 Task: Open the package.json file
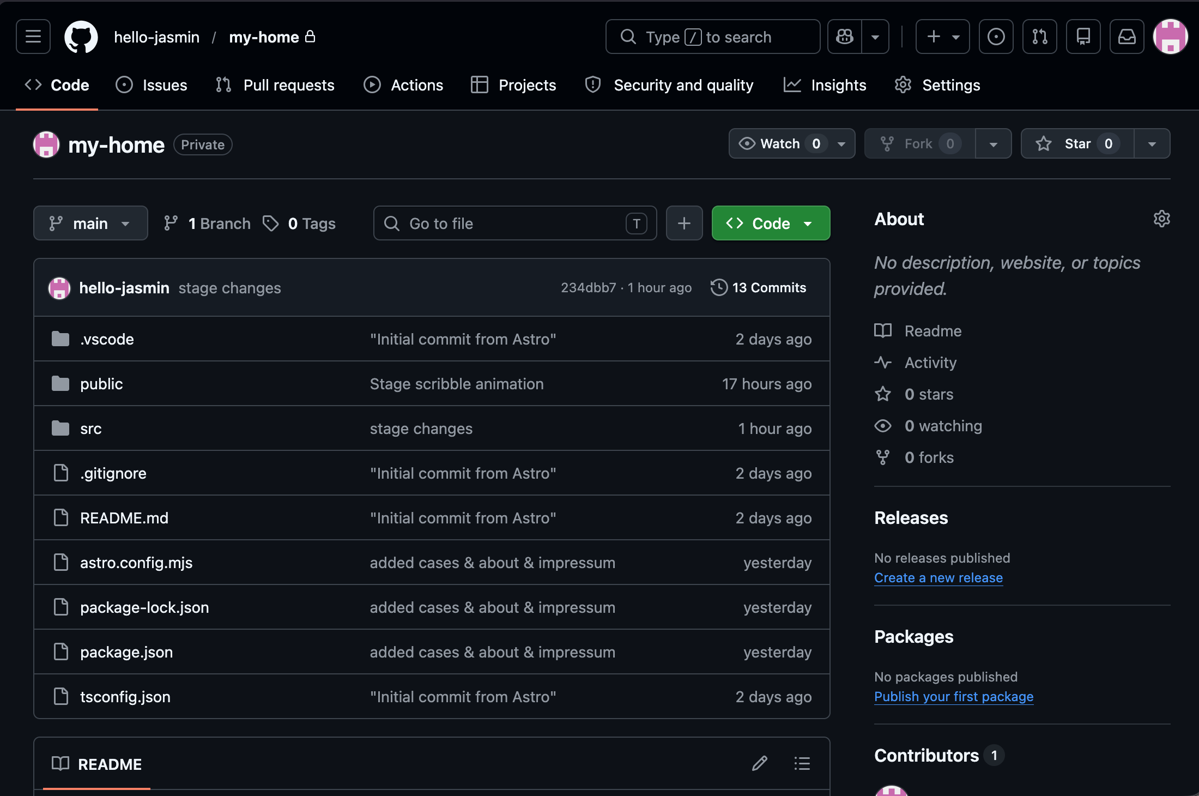(126, 652)
